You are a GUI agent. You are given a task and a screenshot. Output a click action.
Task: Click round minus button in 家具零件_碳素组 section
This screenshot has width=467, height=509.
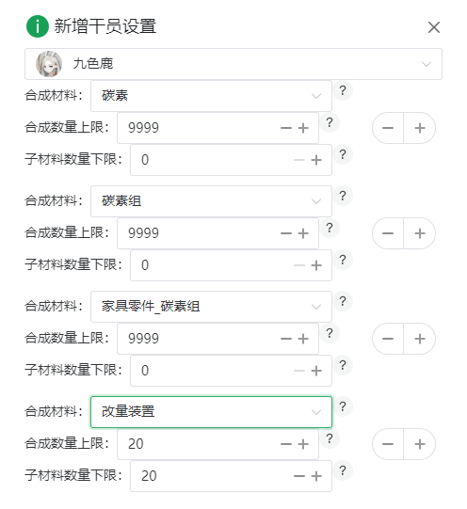pyautogui.click(x=388, y=339)
